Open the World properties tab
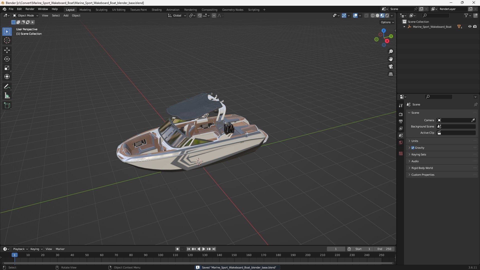The height and width of the screenshot is (270, 480). click(401, 142)
